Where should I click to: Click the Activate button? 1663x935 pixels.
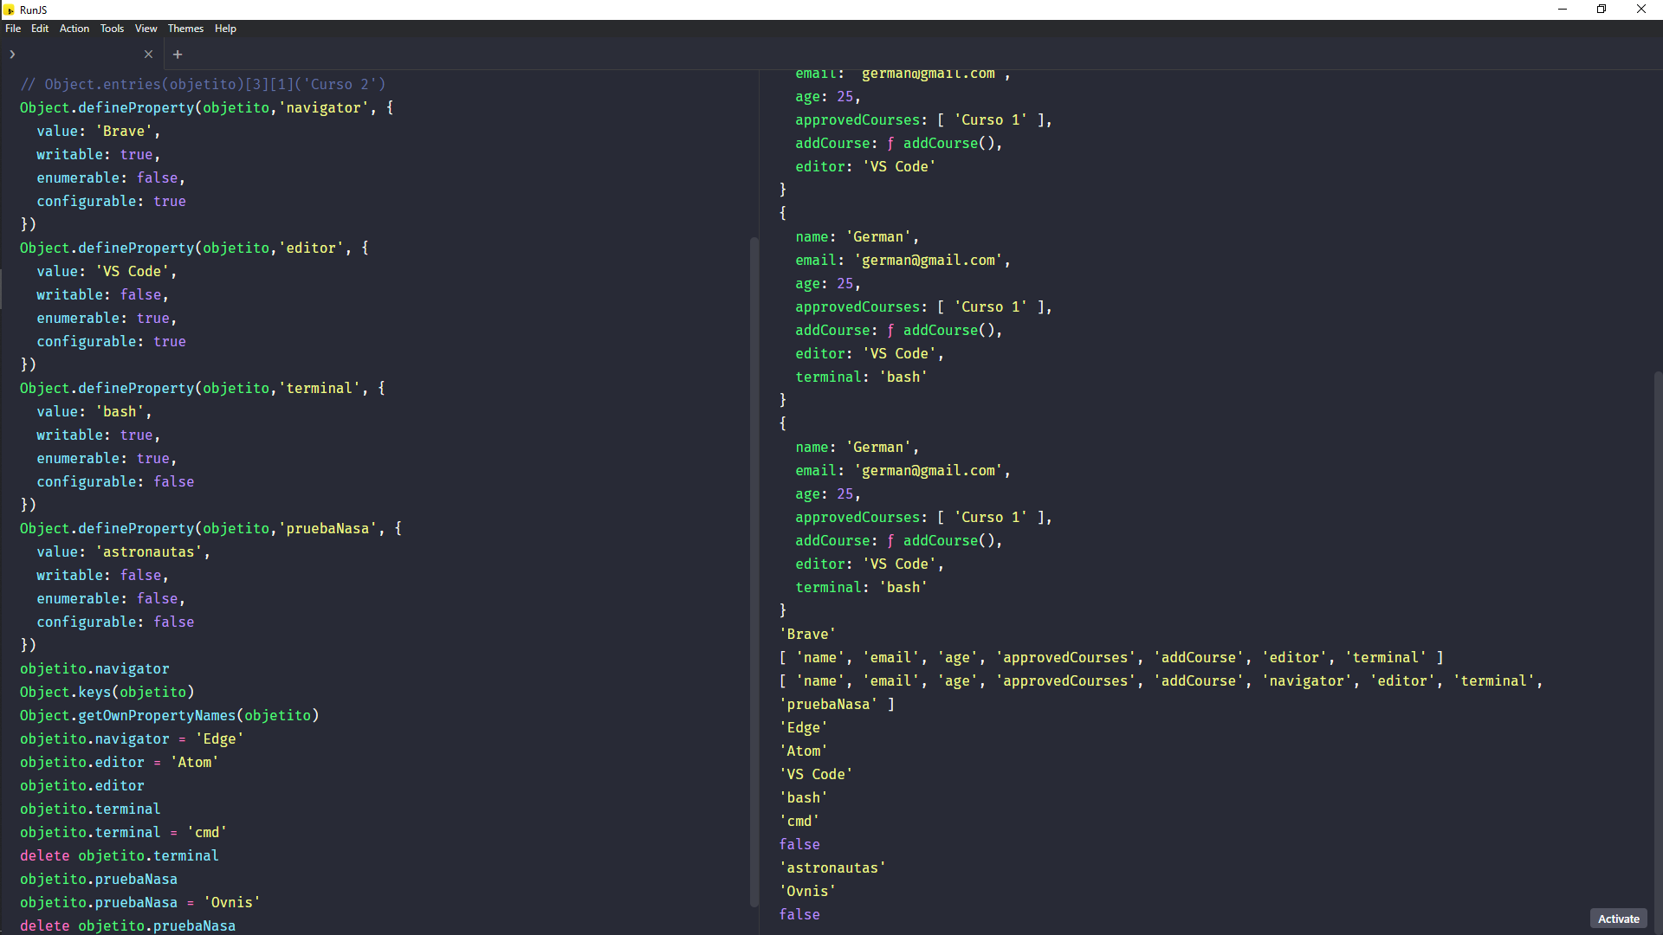coord(1618,919)
